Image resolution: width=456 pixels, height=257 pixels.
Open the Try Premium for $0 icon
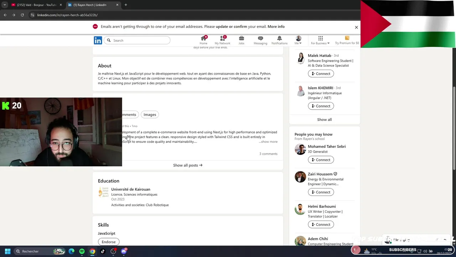[x=347, y=38]
